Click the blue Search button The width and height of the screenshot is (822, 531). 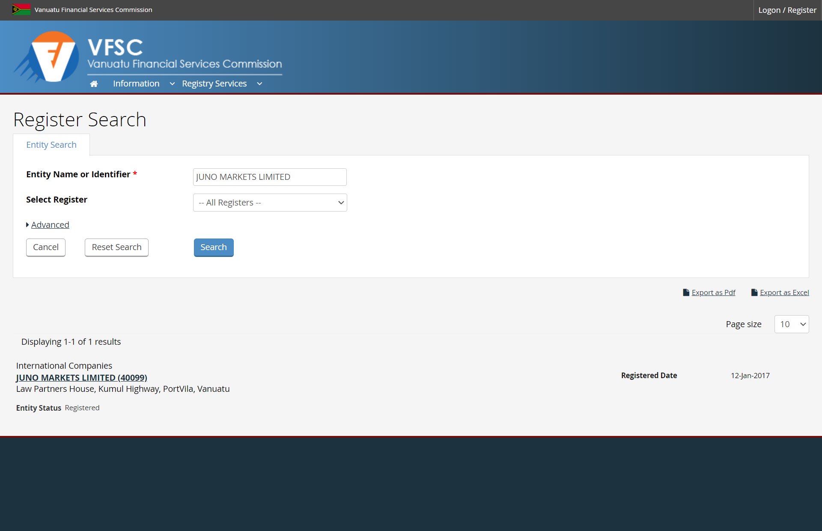click(x=214, y=247)
